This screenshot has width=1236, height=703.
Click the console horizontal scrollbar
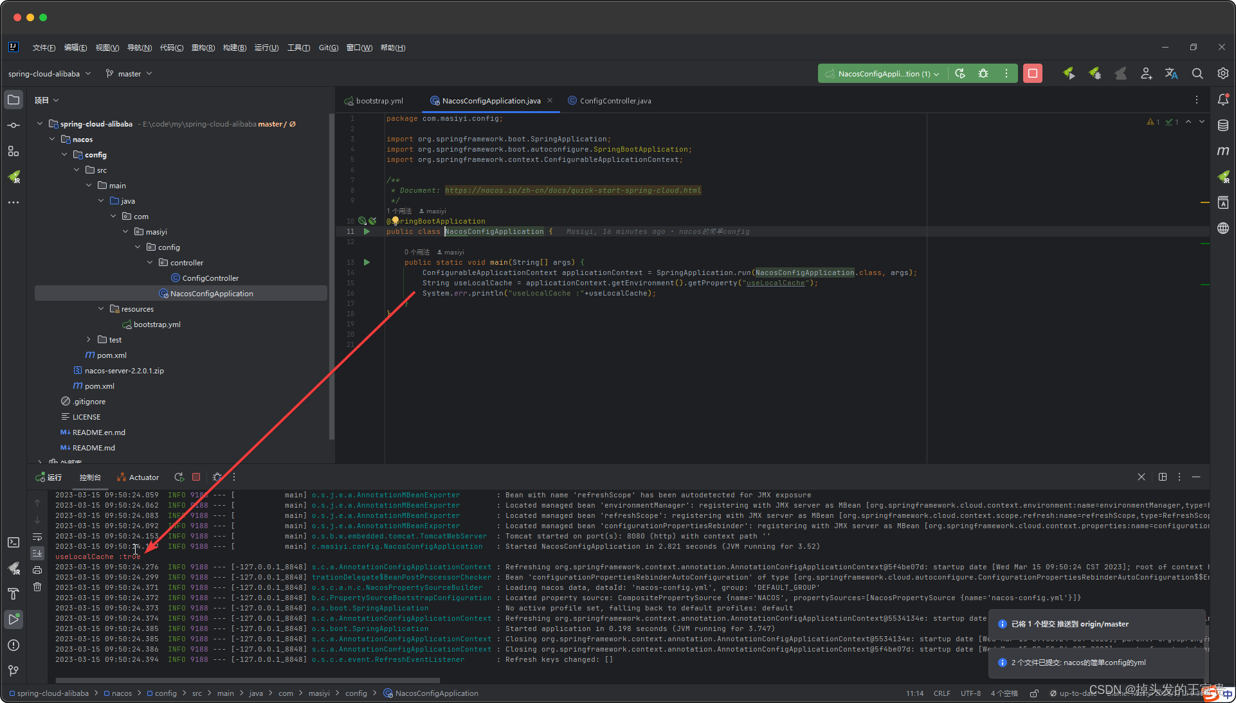(x=248, y=680)
